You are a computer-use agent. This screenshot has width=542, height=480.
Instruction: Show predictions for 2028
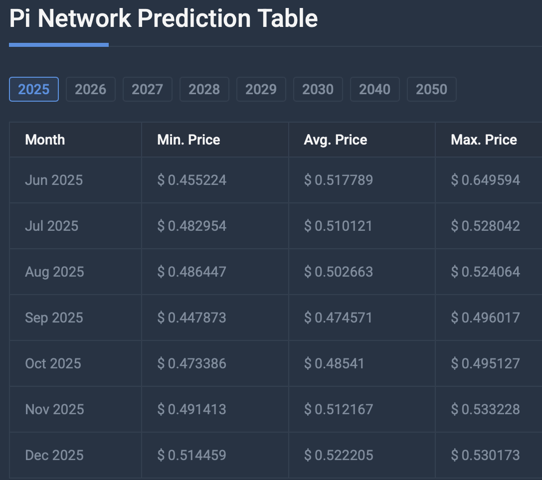204,89
